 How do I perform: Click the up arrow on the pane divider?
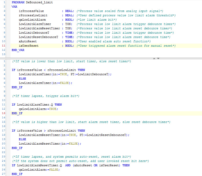154,58
